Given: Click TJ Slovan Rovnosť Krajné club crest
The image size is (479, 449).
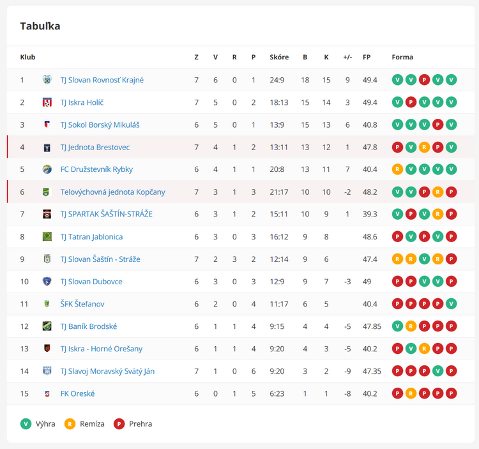Looking at the screenshot, I should point(47,80).
